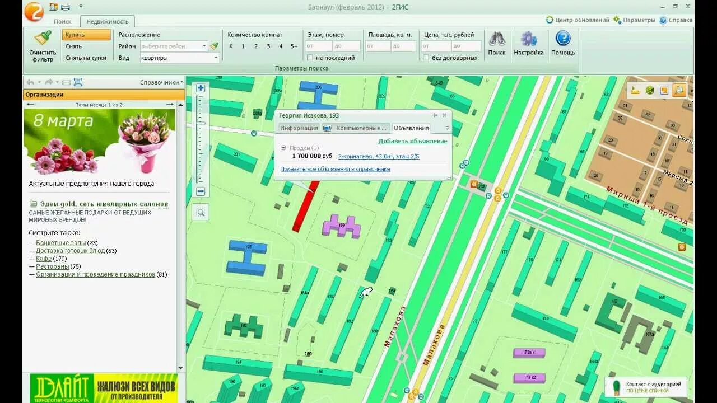The image size is (717, 403).
Task: Open Параметры in the top-right bar
Action: (634, 20)
